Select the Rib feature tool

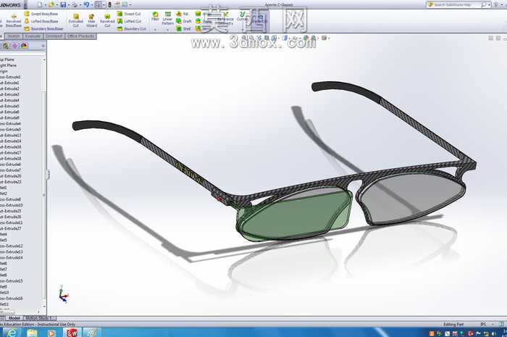coord(182,14)
